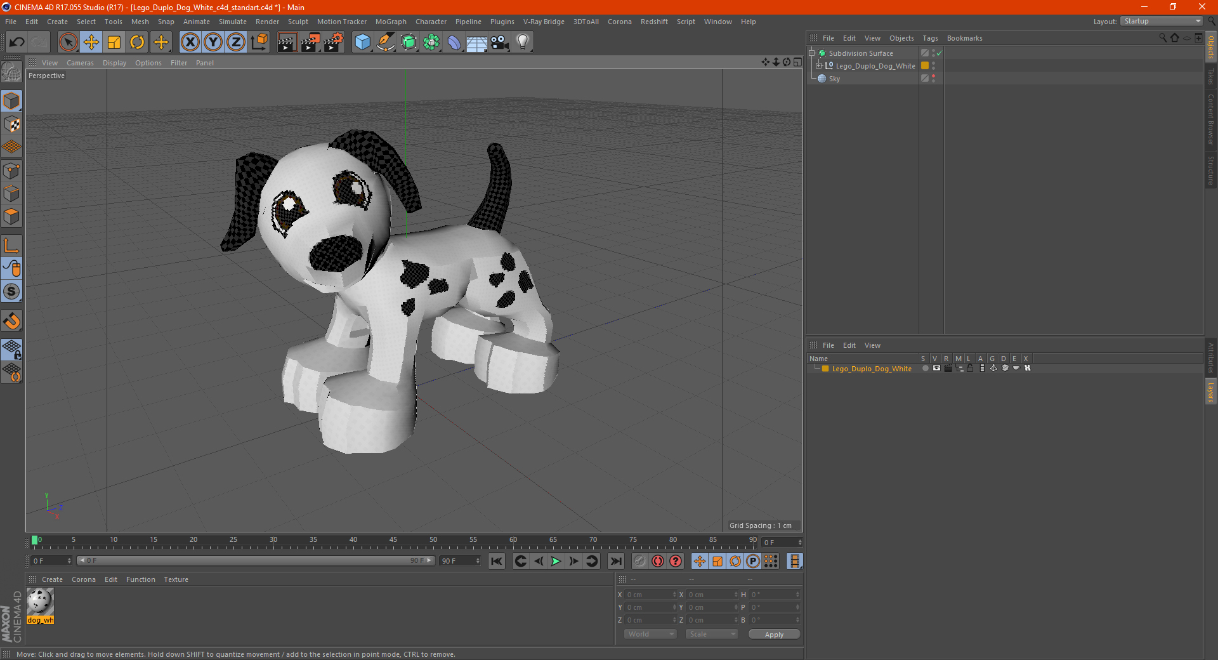Toggle Sky object visibility red dot
Image resolution: width=1218 pixels, height=660 pixels.
click(x=933, y=76)
